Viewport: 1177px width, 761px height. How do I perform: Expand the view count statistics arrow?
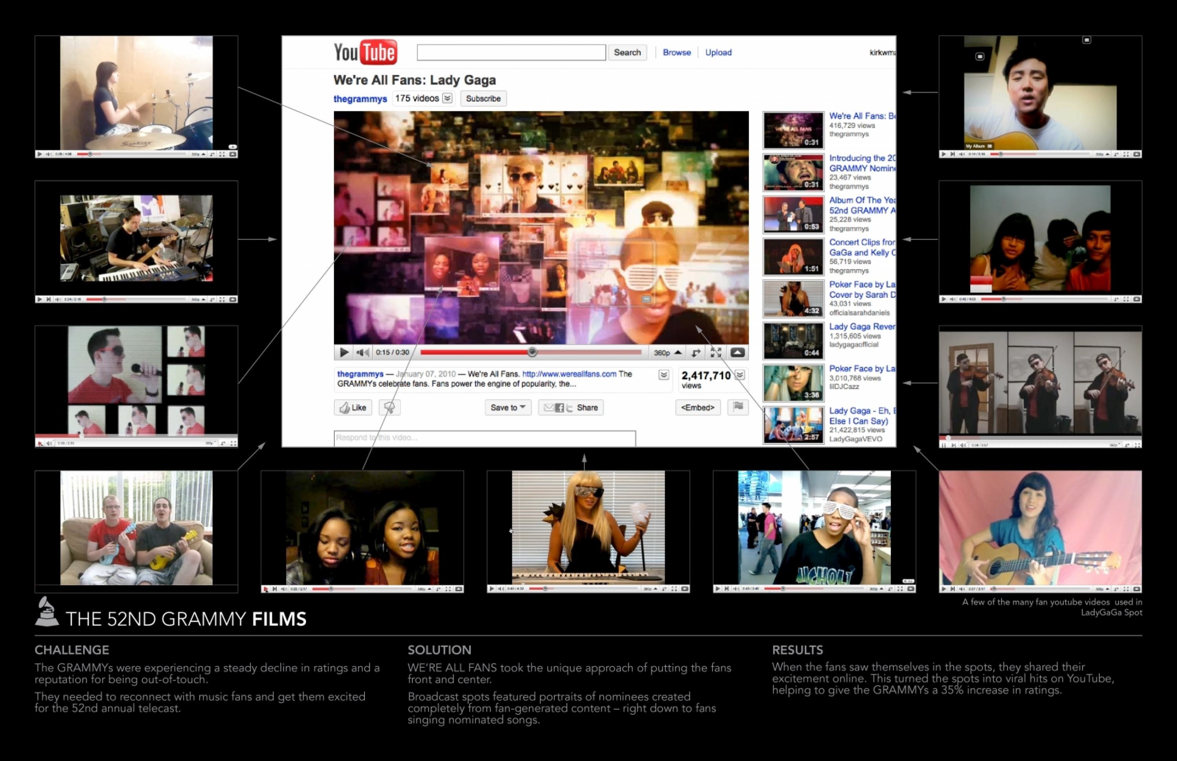[740, 375]
